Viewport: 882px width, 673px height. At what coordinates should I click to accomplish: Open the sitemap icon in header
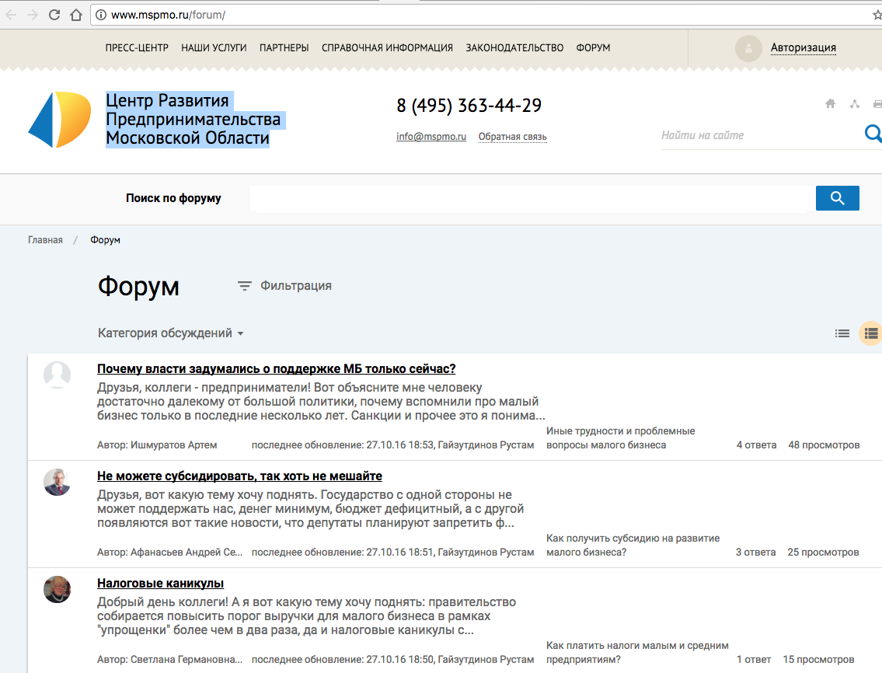point(855,104)
